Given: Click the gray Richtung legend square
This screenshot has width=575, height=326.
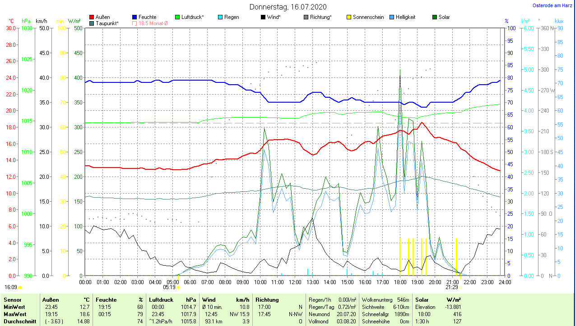Looking at the screenshot, I should (306, 17).
